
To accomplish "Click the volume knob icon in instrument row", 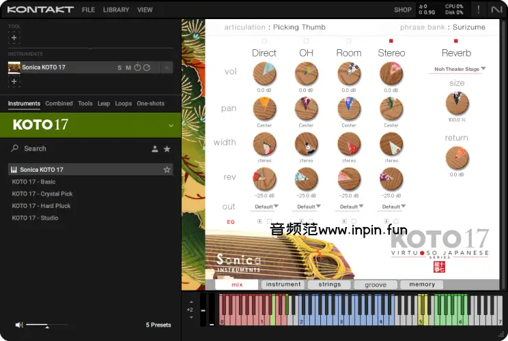I will pyautogui.click(x=138, y=68).
